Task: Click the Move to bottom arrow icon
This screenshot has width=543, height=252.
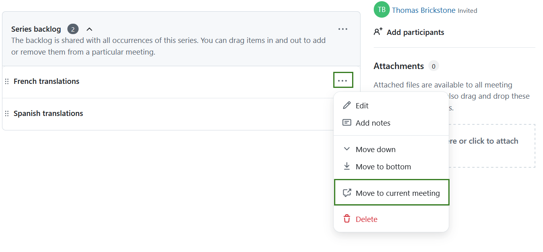Action: (347, 167)
